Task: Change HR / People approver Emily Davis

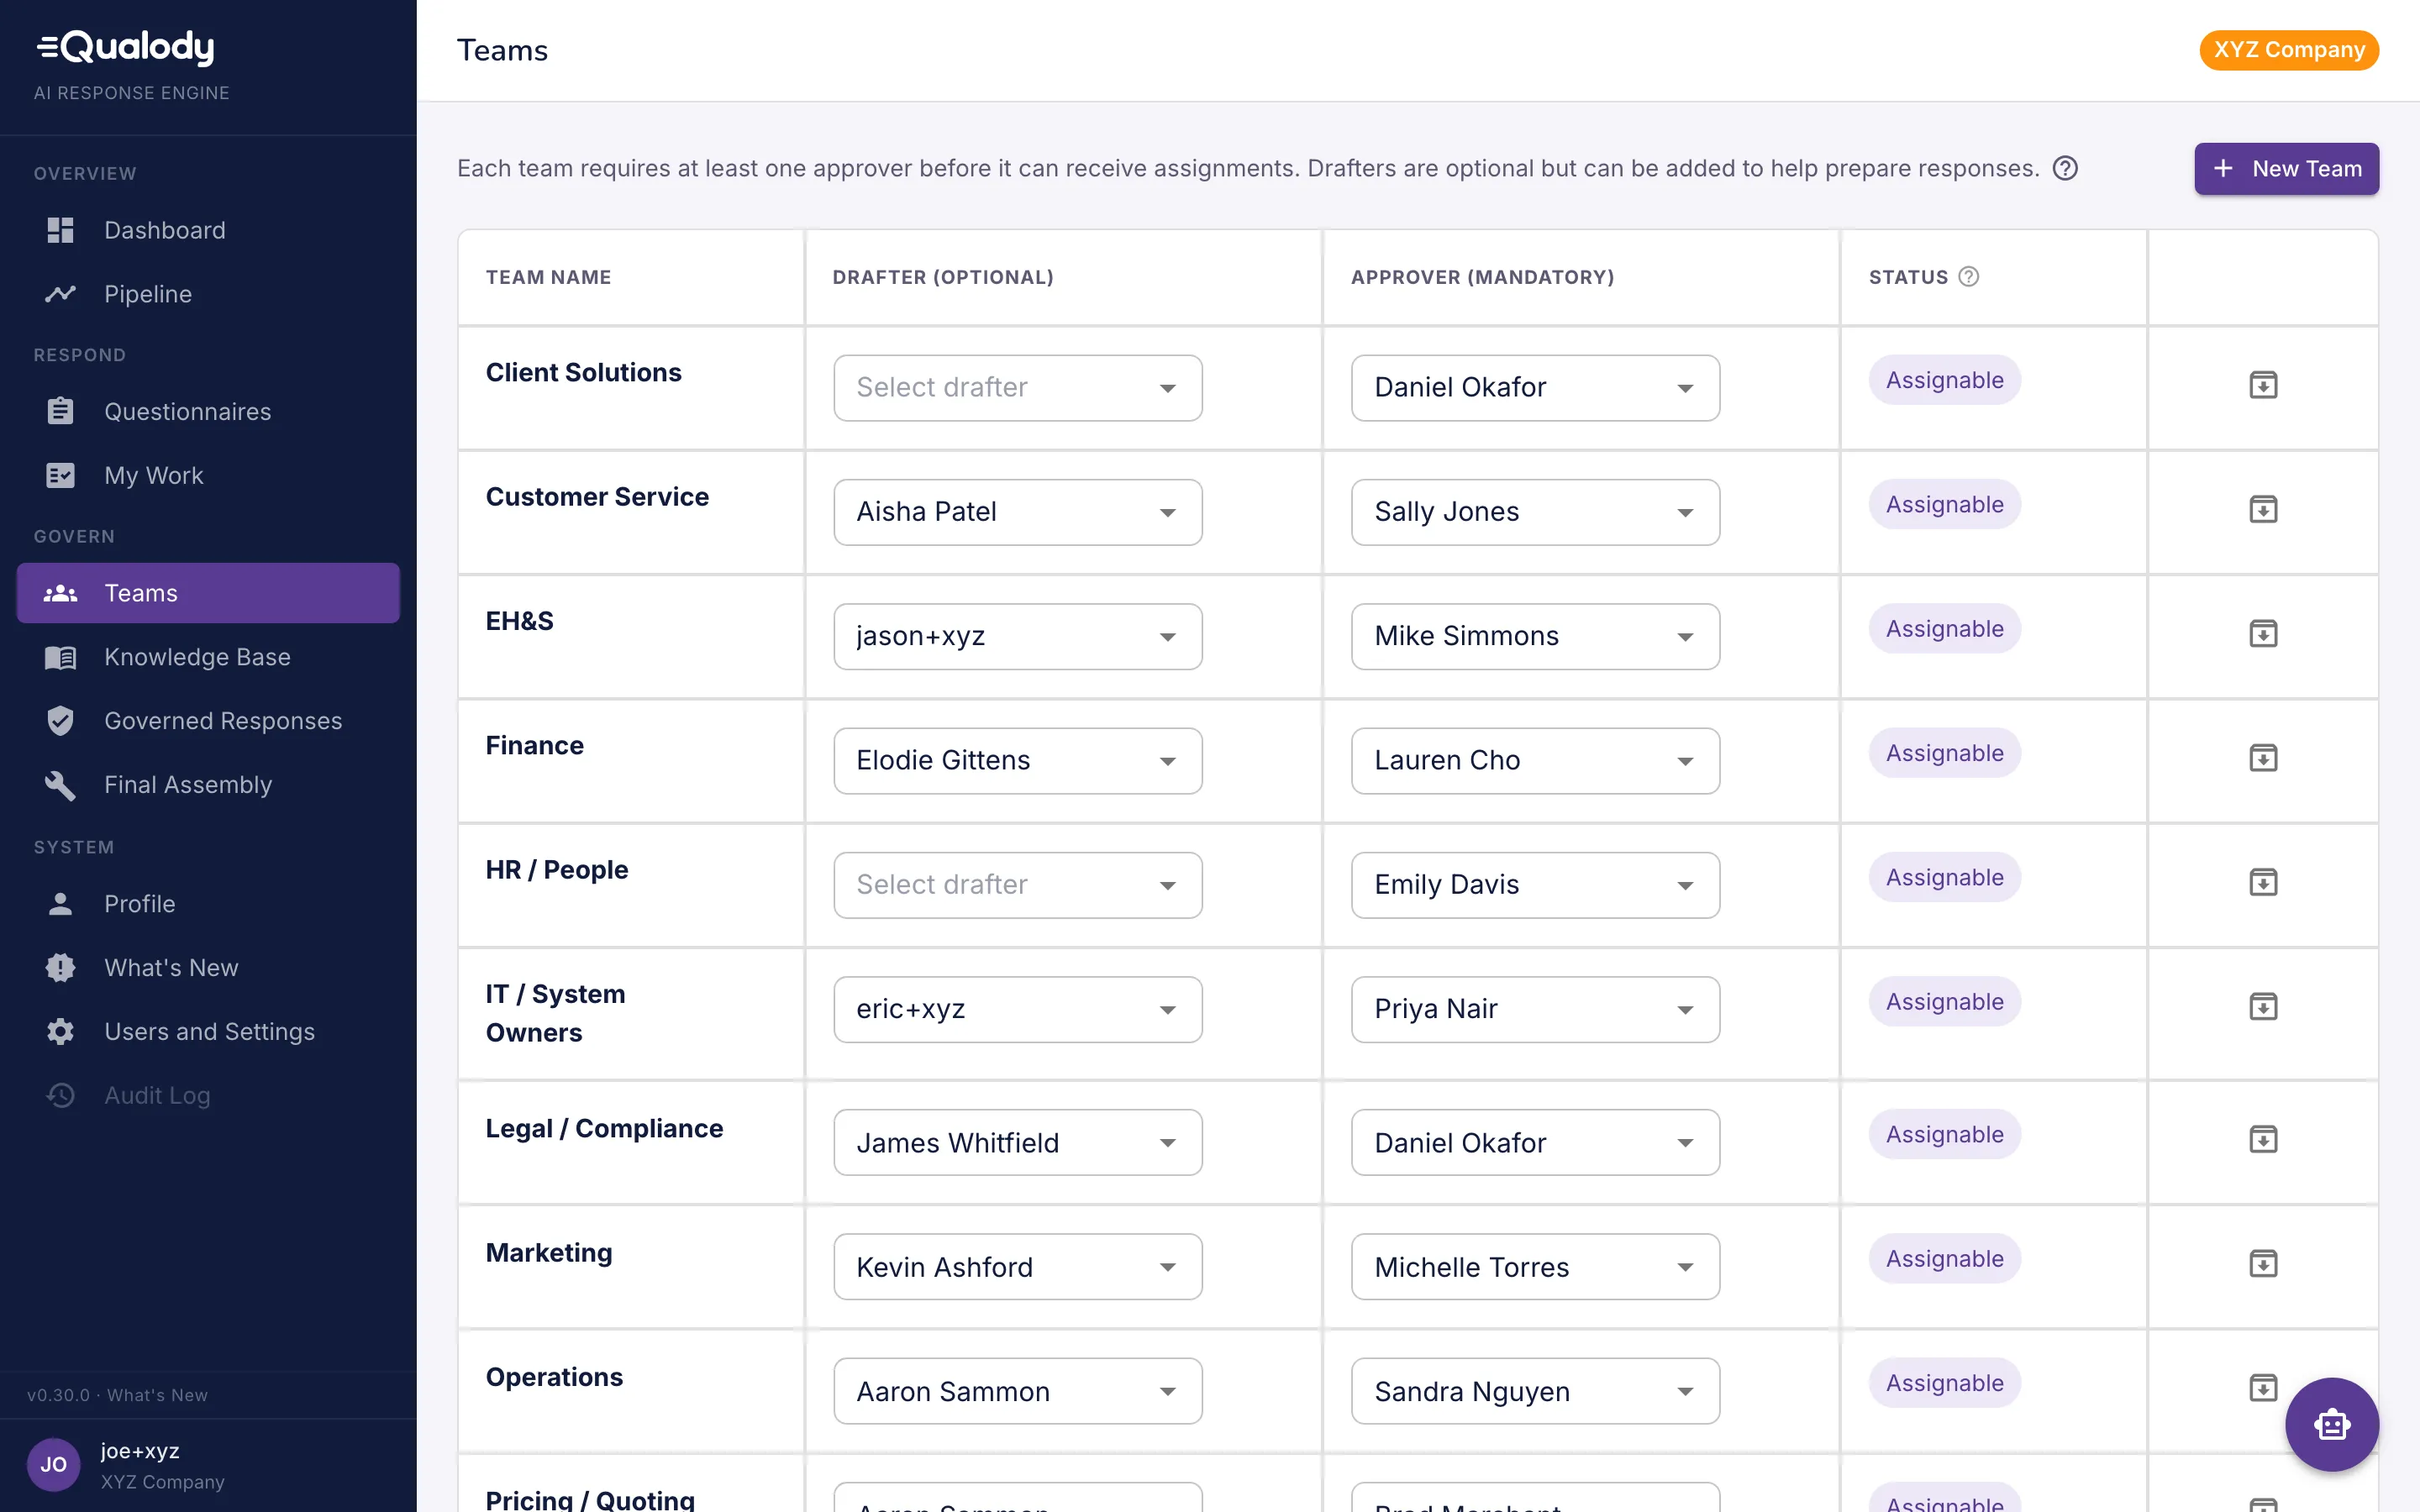Action: point(1535,885)
